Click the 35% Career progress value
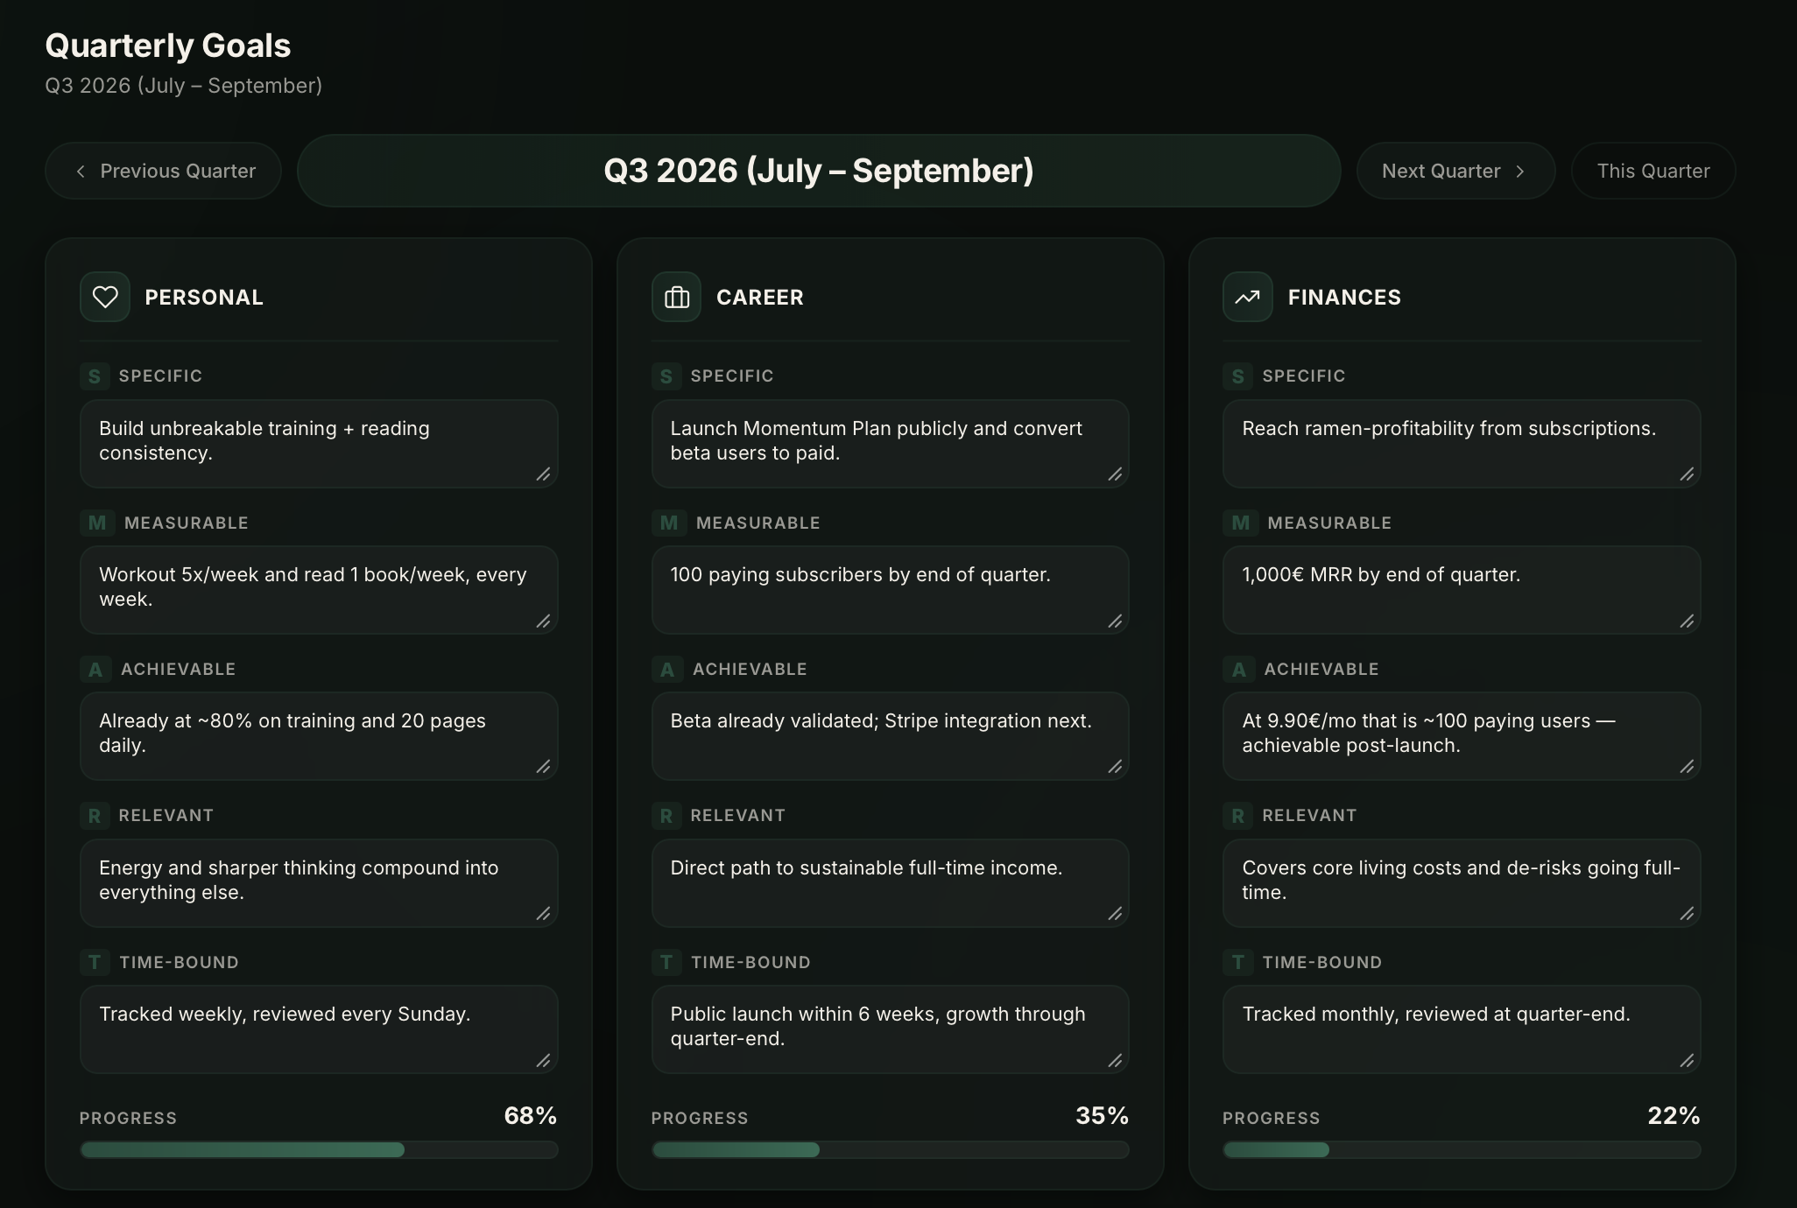 coord(1103,1115)
